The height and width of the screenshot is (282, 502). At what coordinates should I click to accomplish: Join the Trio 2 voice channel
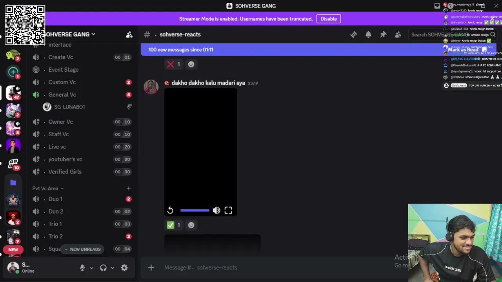[x=82, y=237]
